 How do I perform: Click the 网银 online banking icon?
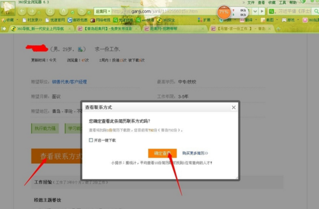pos(221,20)
